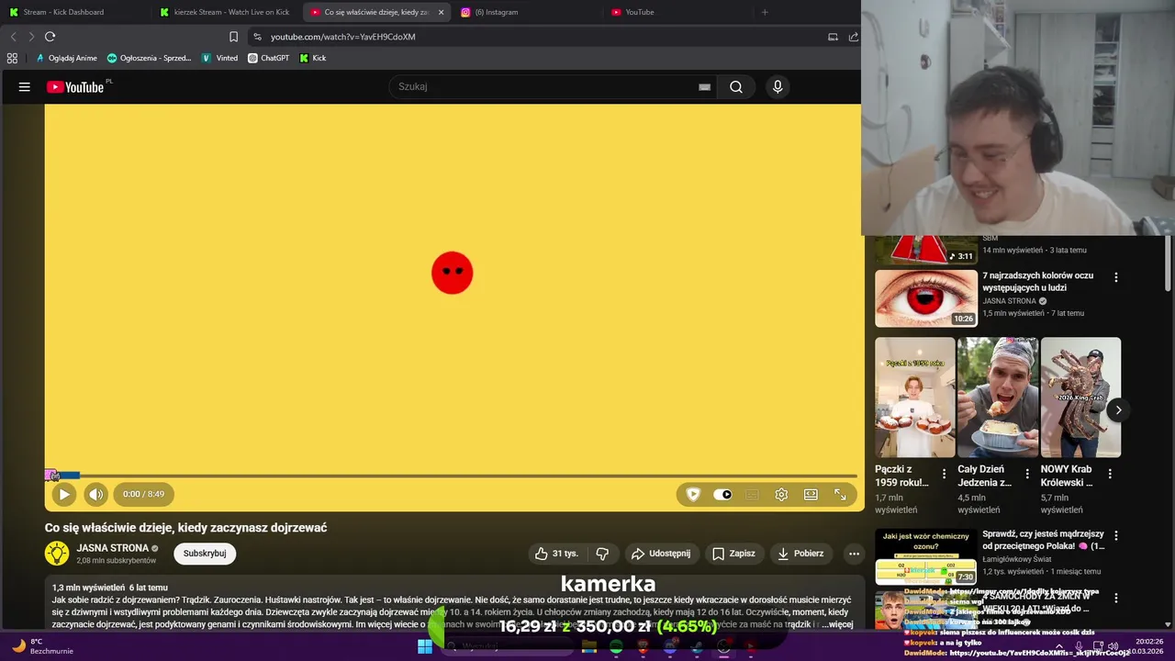Open the YouTube guide hamburger menu
The image size is (1175, 661).
[25, 87]
